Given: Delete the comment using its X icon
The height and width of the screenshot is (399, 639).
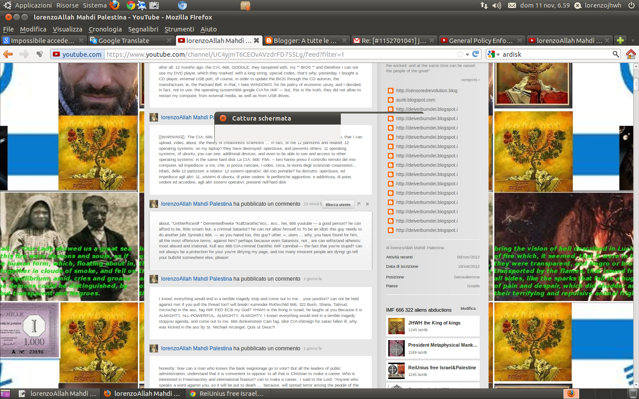Looking at the screenshot, I should [367, 204].
